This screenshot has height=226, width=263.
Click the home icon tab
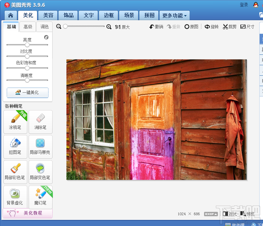pos(11,15)
